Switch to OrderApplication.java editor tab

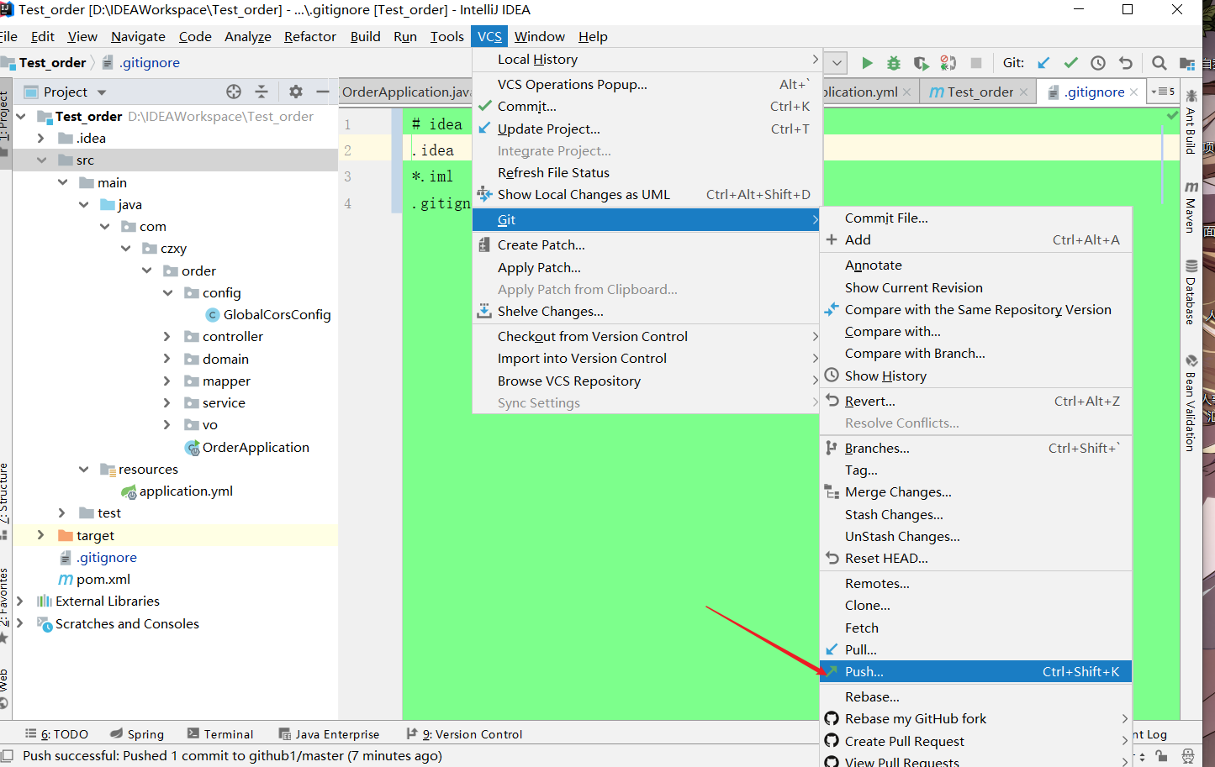pos(406,92)
